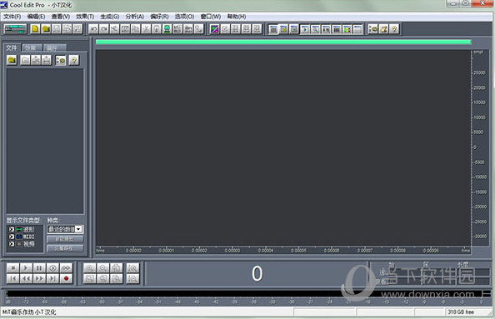Open the 分析(A) menu
This screenshot has width=495, height=319.
[x=134, y=17]
